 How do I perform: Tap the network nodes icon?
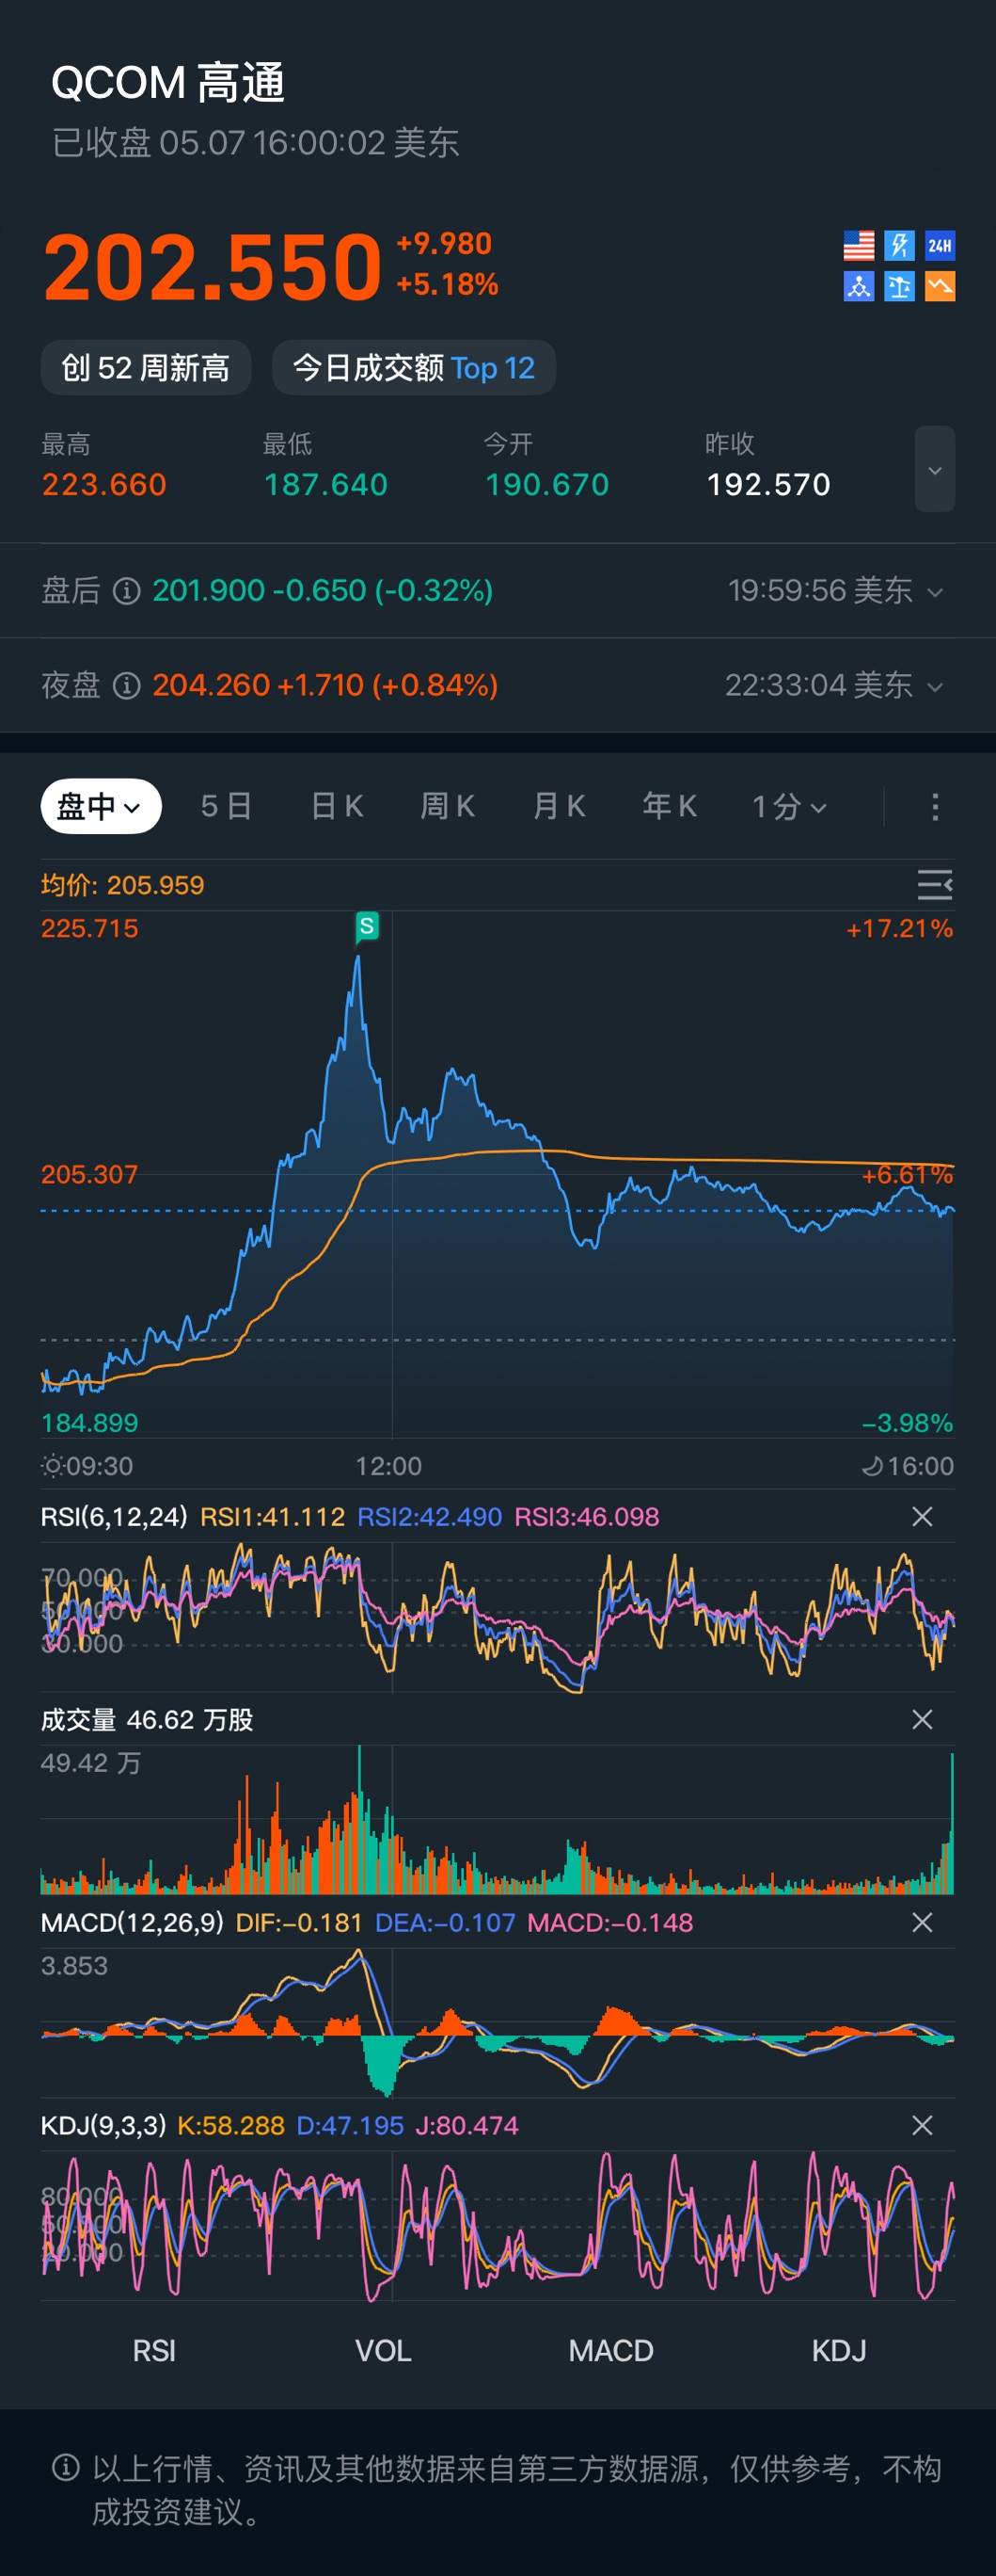pos(858,287)
